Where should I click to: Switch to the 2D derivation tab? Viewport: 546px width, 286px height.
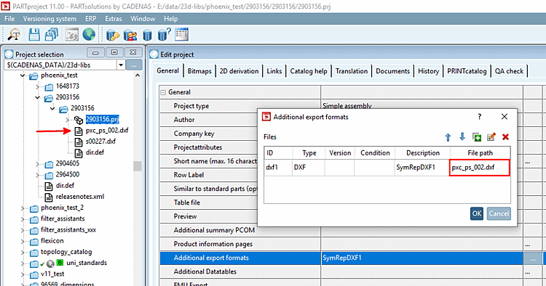[x=239, y=71]
